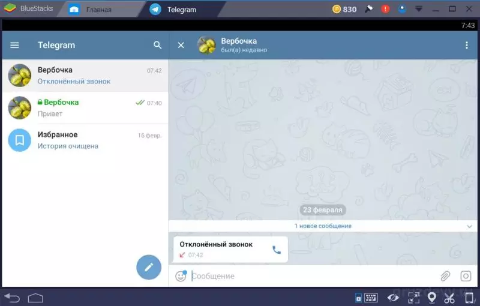Viewport: 480px width, 306px height.
Task: Open the Избранное saved messages chat
Action: 85,140
